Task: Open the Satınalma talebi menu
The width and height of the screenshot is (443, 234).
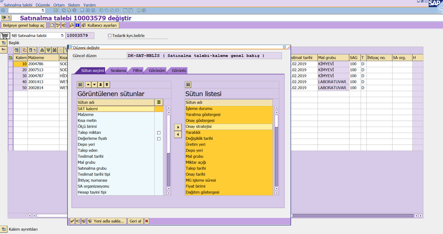Action: pyautogui.click(x=18, y=5)
